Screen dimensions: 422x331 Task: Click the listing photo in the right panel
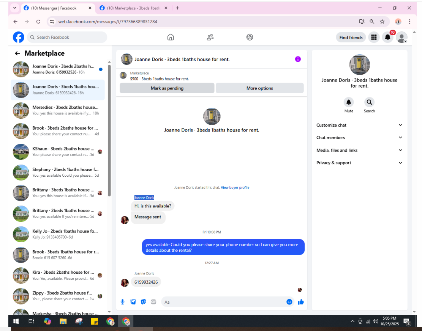[x=359, y=64]
